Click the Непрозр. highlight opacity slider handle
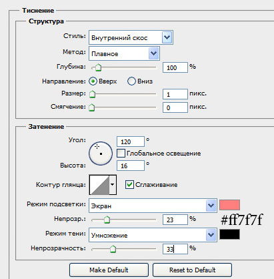 [107, 220]
